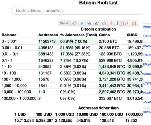Select balance range '0.1 - 1'
This screenshot has height=125, width=151.
tap(7, 60)
